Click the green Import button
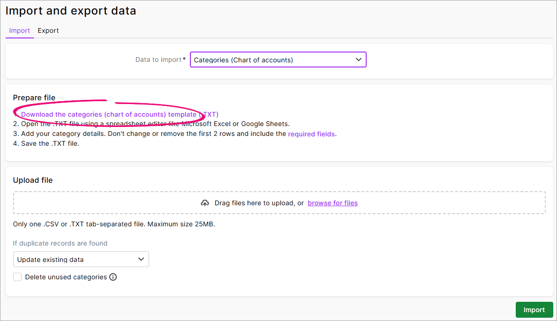The height and width of the screenshot is (321, 557). [534, 310]
